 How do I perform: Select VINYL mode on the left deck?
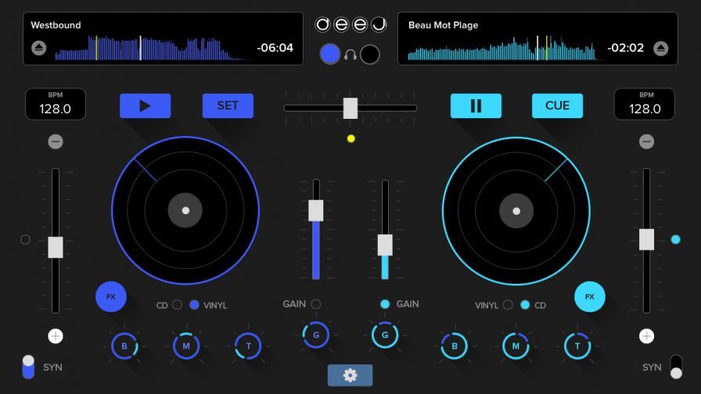click(x=194, y=305)
